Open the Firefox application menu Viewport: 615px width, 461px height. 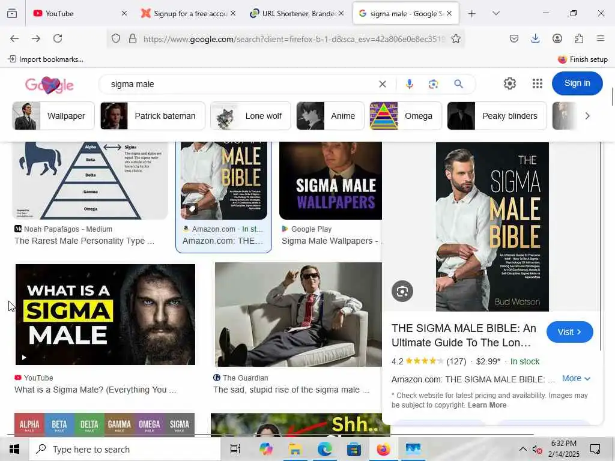click(x=601, y=38)
